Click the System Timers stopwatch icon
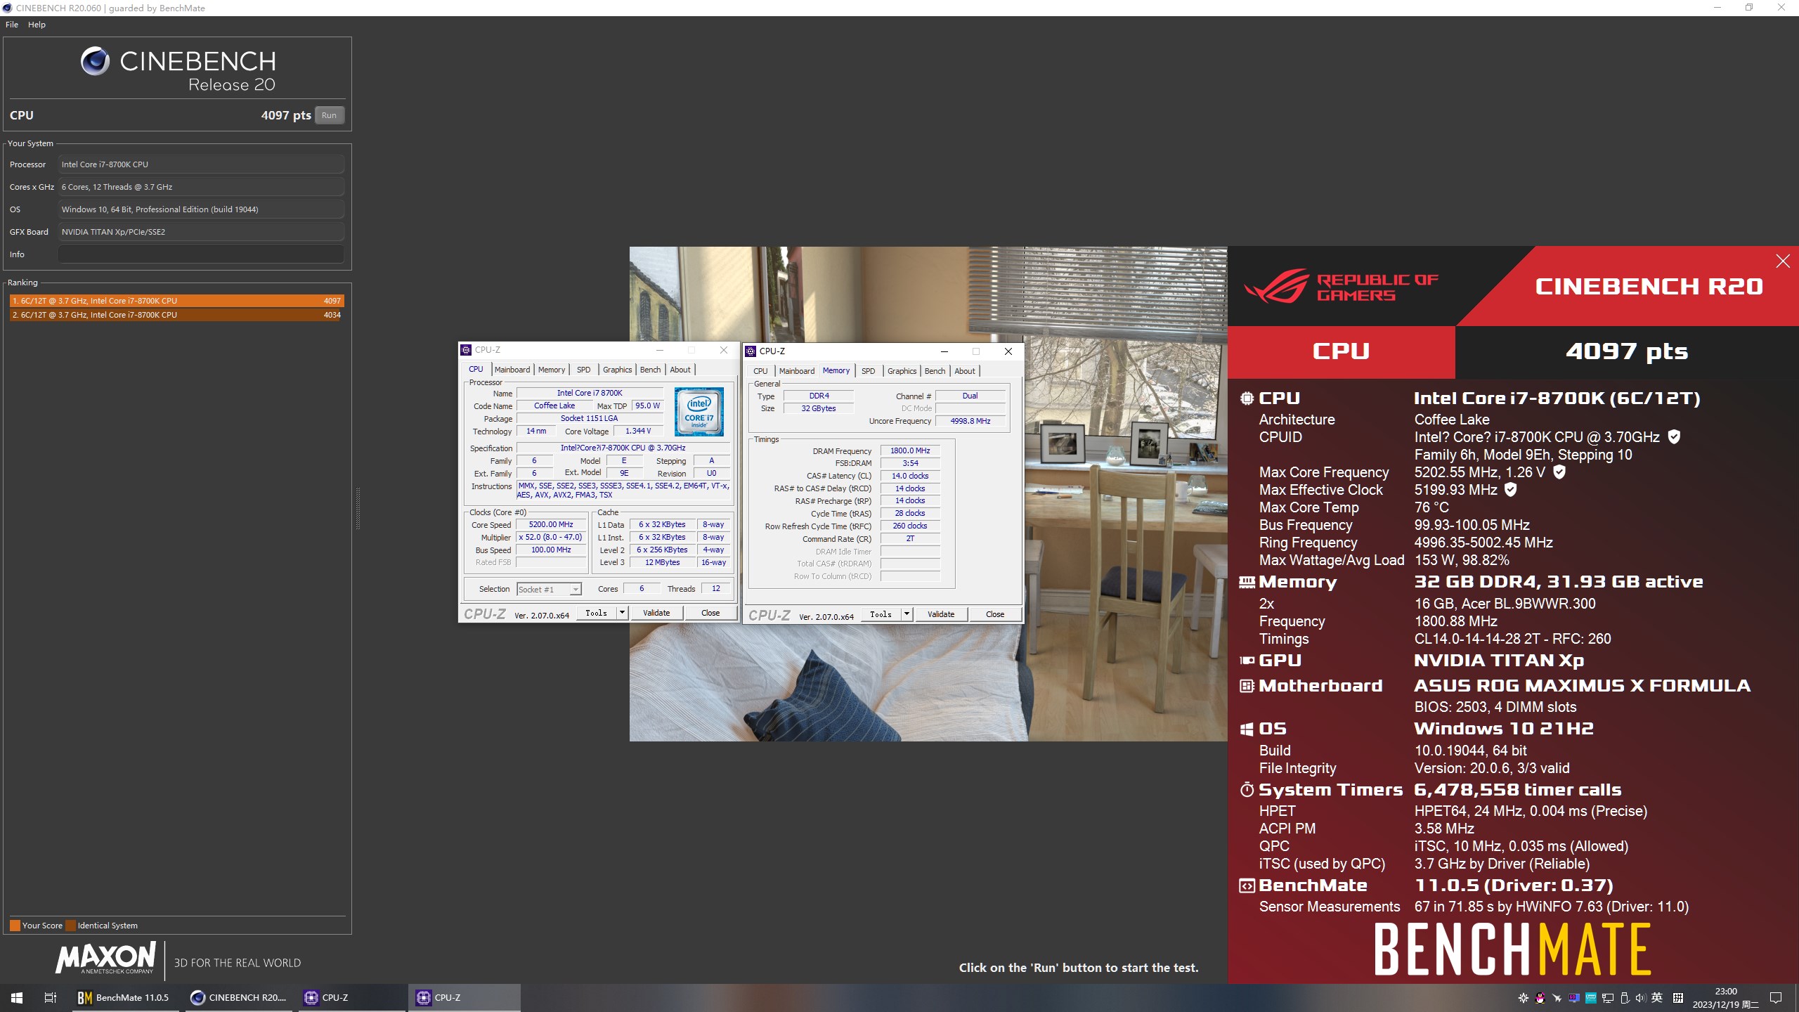This screenshot has width=1799, height=1012. point(1247,790)
